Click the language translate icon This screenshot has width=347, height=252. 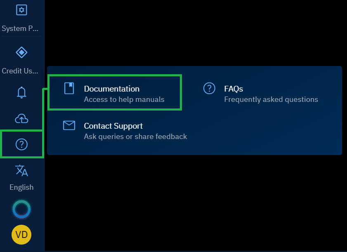click(21, 170)
